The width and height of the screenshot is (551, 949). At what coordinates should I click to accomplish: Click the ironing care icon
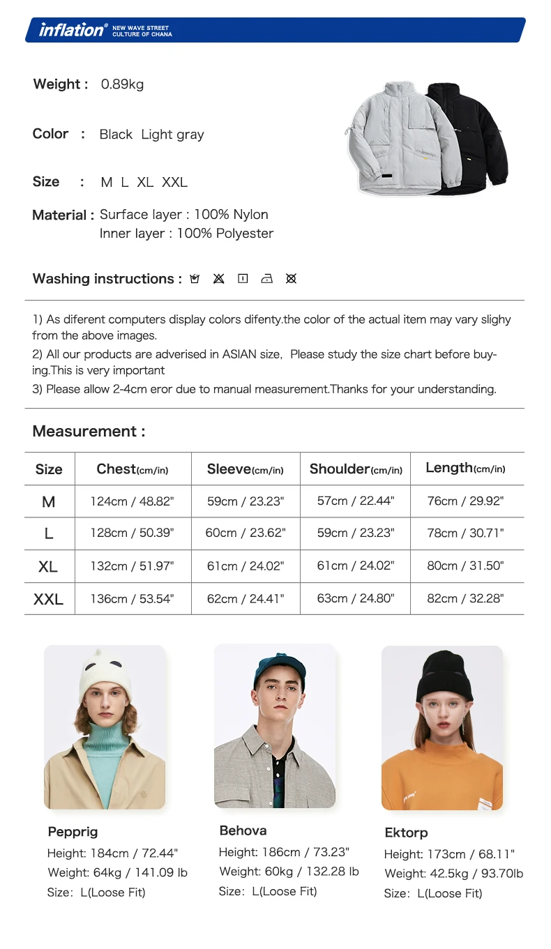[x=266, y=279]
